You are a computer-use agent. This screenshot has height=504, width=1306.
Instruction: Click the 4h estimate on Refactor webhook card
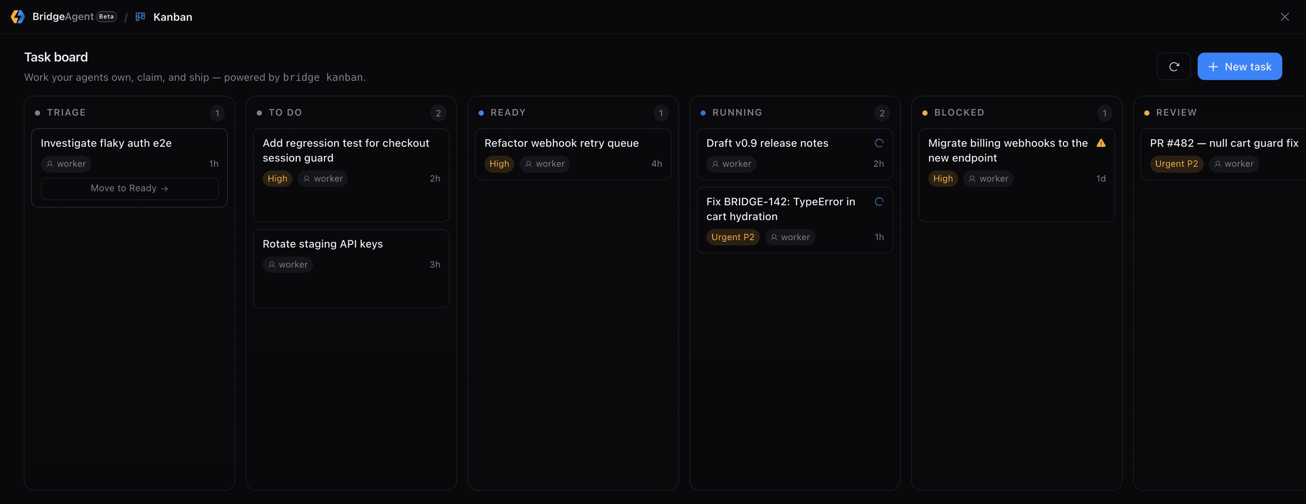tap(657, 164)
